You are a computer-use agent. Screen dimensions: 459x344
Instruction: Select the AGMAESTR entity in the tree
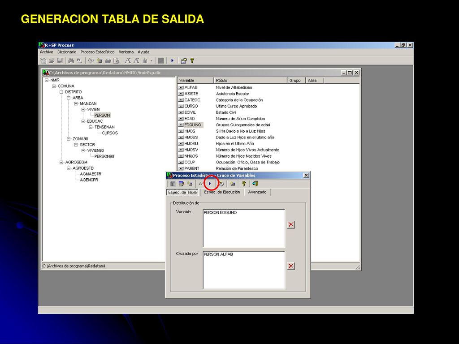pyautogui.click(x=91, y=174)
